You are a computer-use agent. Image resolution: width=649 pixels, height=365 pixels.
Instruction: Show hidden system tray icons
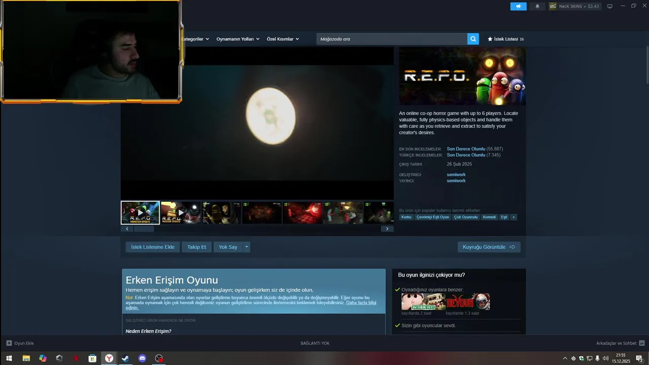tap(565, 358)
